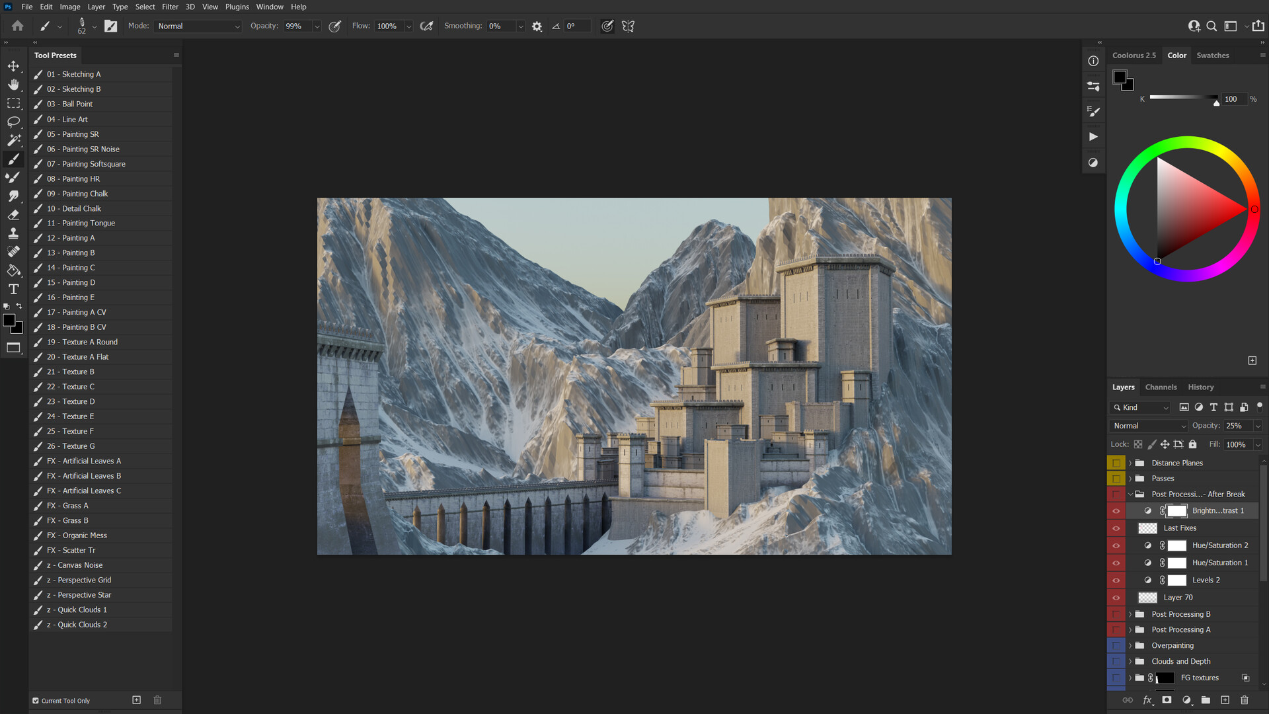Toggle visibility of Layer 70
1269x714 pixels.
click(1116, 597)
